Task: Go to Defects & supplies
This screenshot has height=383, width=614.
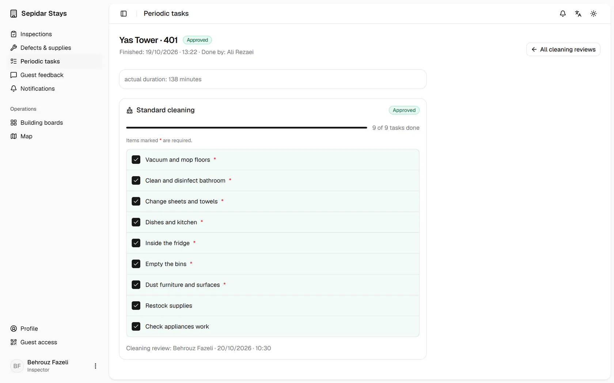Action: coord(54,48)
